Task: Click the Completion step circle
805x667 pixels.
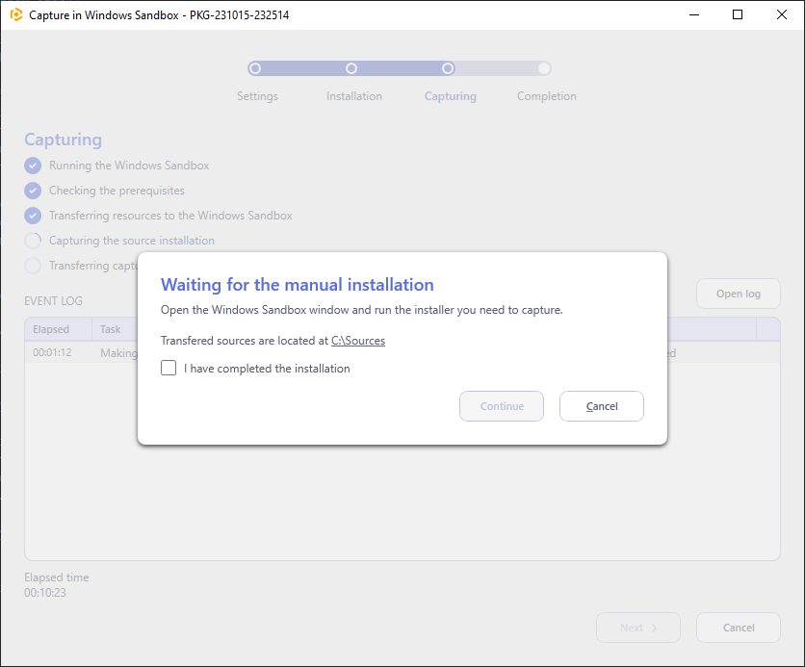Action: click(x=544, y=68)
